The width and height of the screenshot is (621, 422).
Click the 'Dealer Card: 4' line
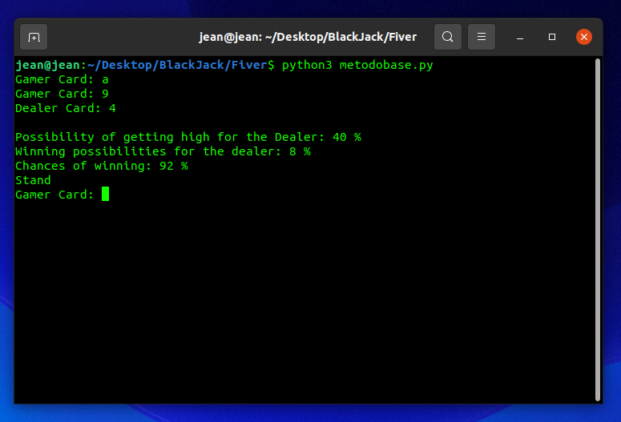[66, 108]
